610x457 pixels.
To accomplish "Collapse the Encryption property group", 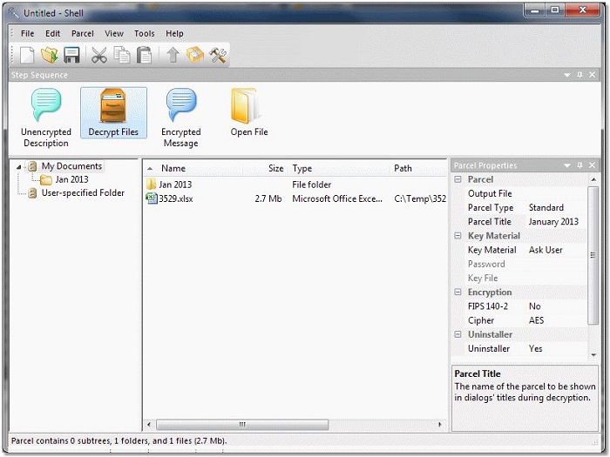I will 457,292.
